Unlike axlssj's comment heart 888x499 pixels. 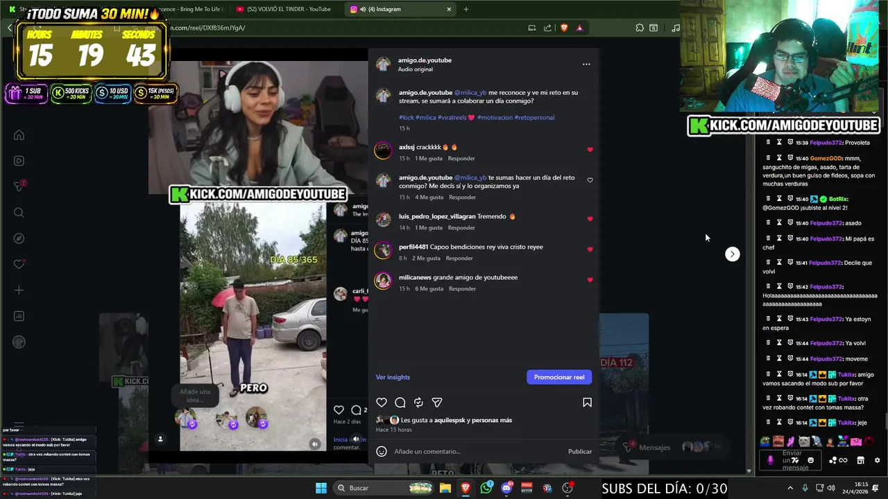pos(590,150)
